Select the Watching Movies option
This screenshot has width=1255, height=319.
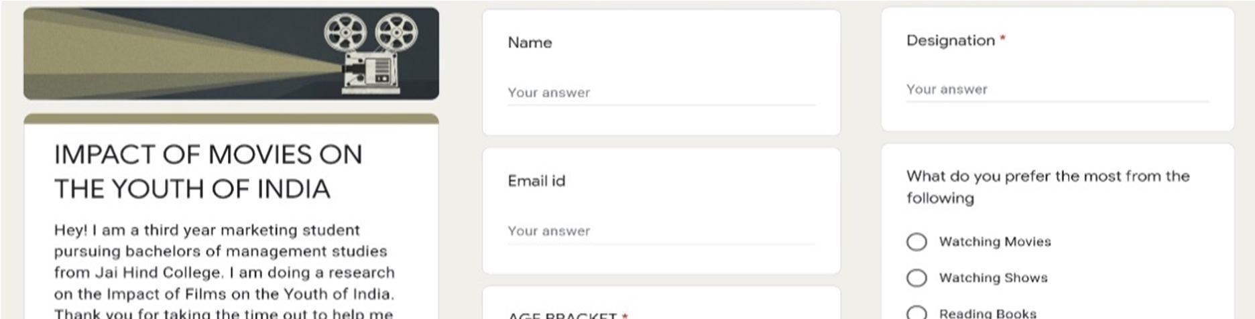(916, 242)
